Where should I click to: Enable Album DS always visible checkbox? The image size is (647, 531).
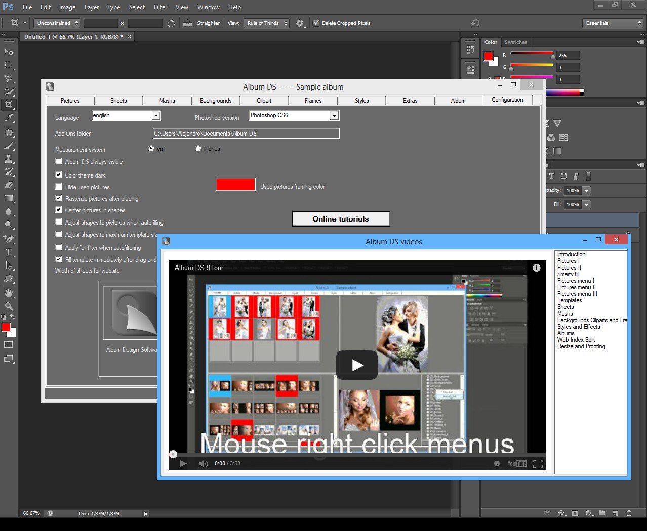(59, 161)
